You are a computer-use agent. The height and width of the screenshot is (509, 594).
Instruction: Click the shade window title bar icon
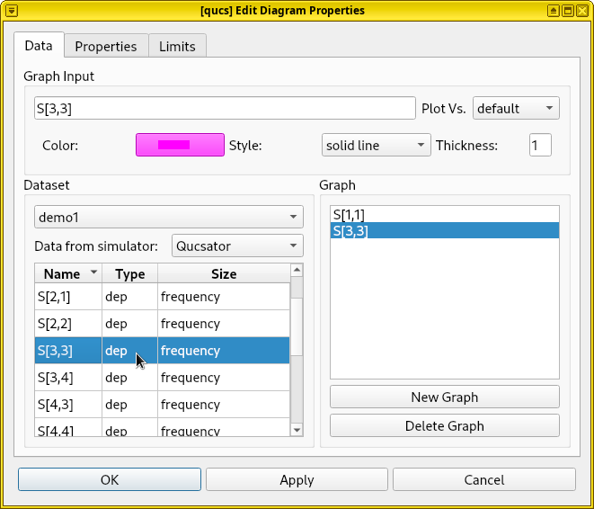[x=554, y=10]
